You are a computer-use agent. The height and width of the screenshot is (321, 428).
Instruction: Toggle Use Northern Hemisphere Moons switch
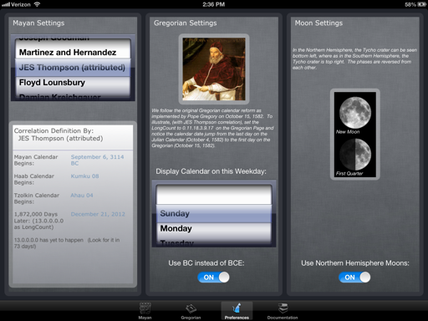(354, 278)
